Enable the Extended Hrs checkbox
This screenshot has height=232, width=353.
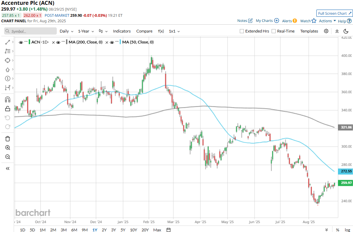(x=242, y=31)
